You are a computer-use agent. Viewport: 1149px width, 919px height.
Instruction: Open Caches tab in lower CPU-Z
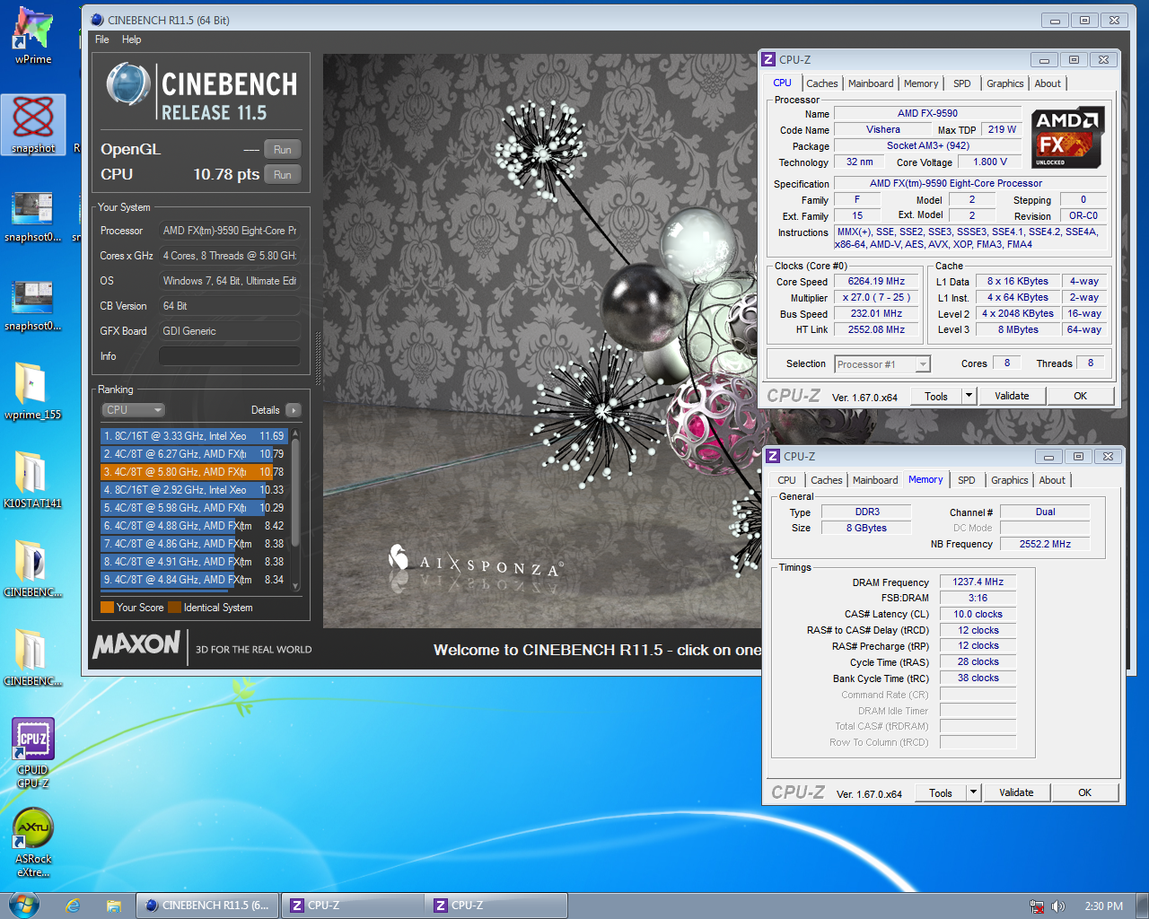(x=827, y=480)
